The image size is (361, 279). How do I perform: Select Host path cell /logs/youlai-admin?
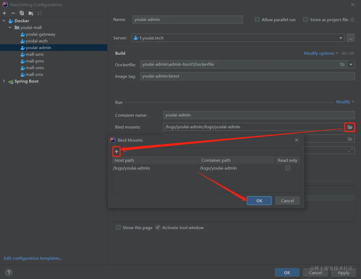coord(155,168)
